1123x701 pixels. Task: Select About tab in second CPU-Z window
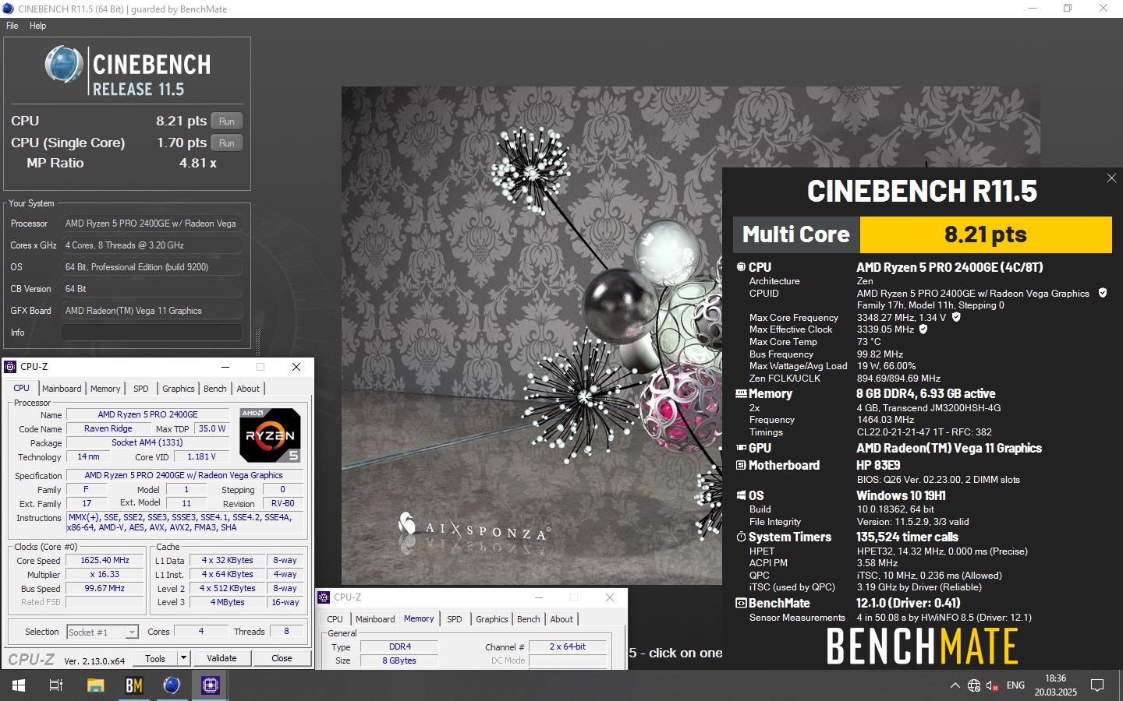[x=561, y=619]
